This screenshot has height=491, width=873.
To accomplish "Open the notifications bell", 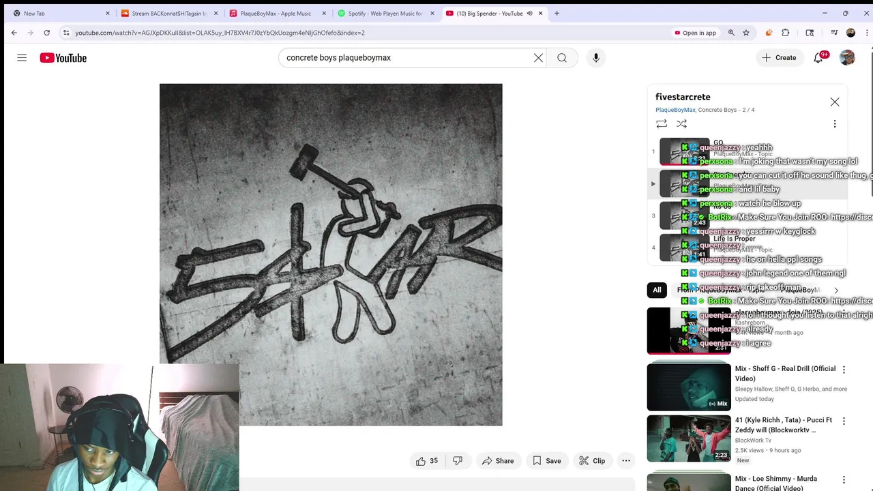I will click(x=818, y=58).
